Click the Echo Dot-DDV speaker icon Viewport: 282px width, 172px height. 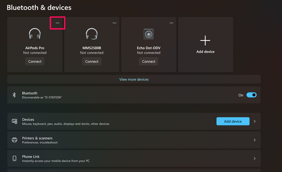[x=149, y=34]
